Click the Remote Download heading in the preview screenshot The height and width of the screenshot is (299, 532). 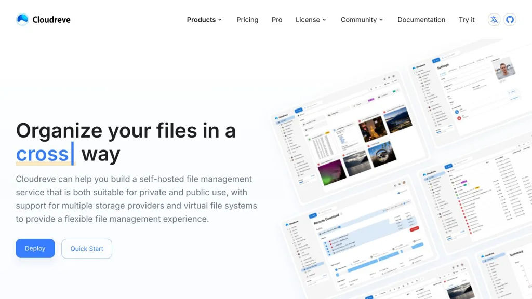326,219
